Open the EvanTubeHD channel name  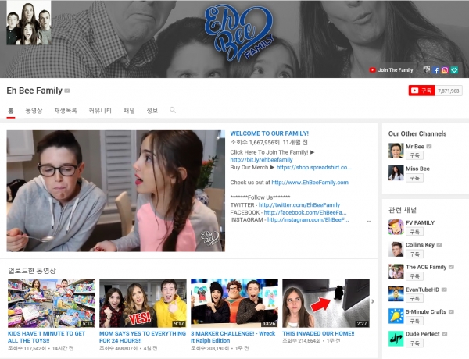tap(422, 290)
